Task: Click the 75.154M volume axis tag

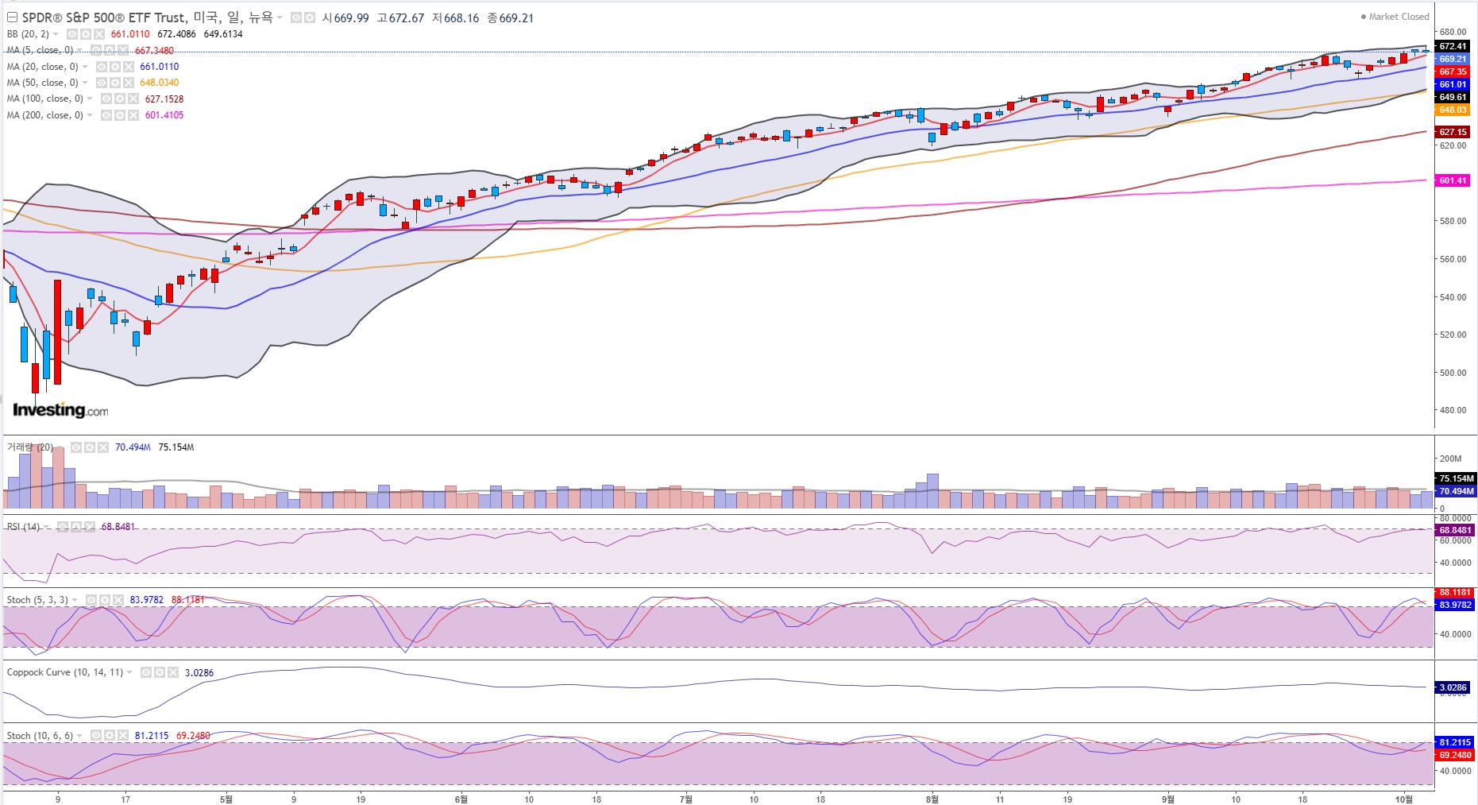Action: coord(1455,478)
